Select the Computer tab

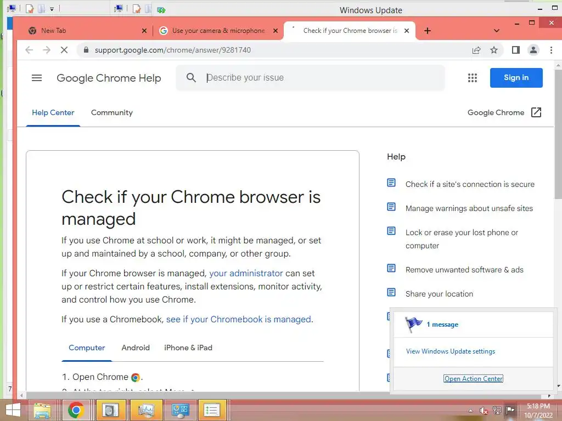pyautogui.click(x=87, y=348)
